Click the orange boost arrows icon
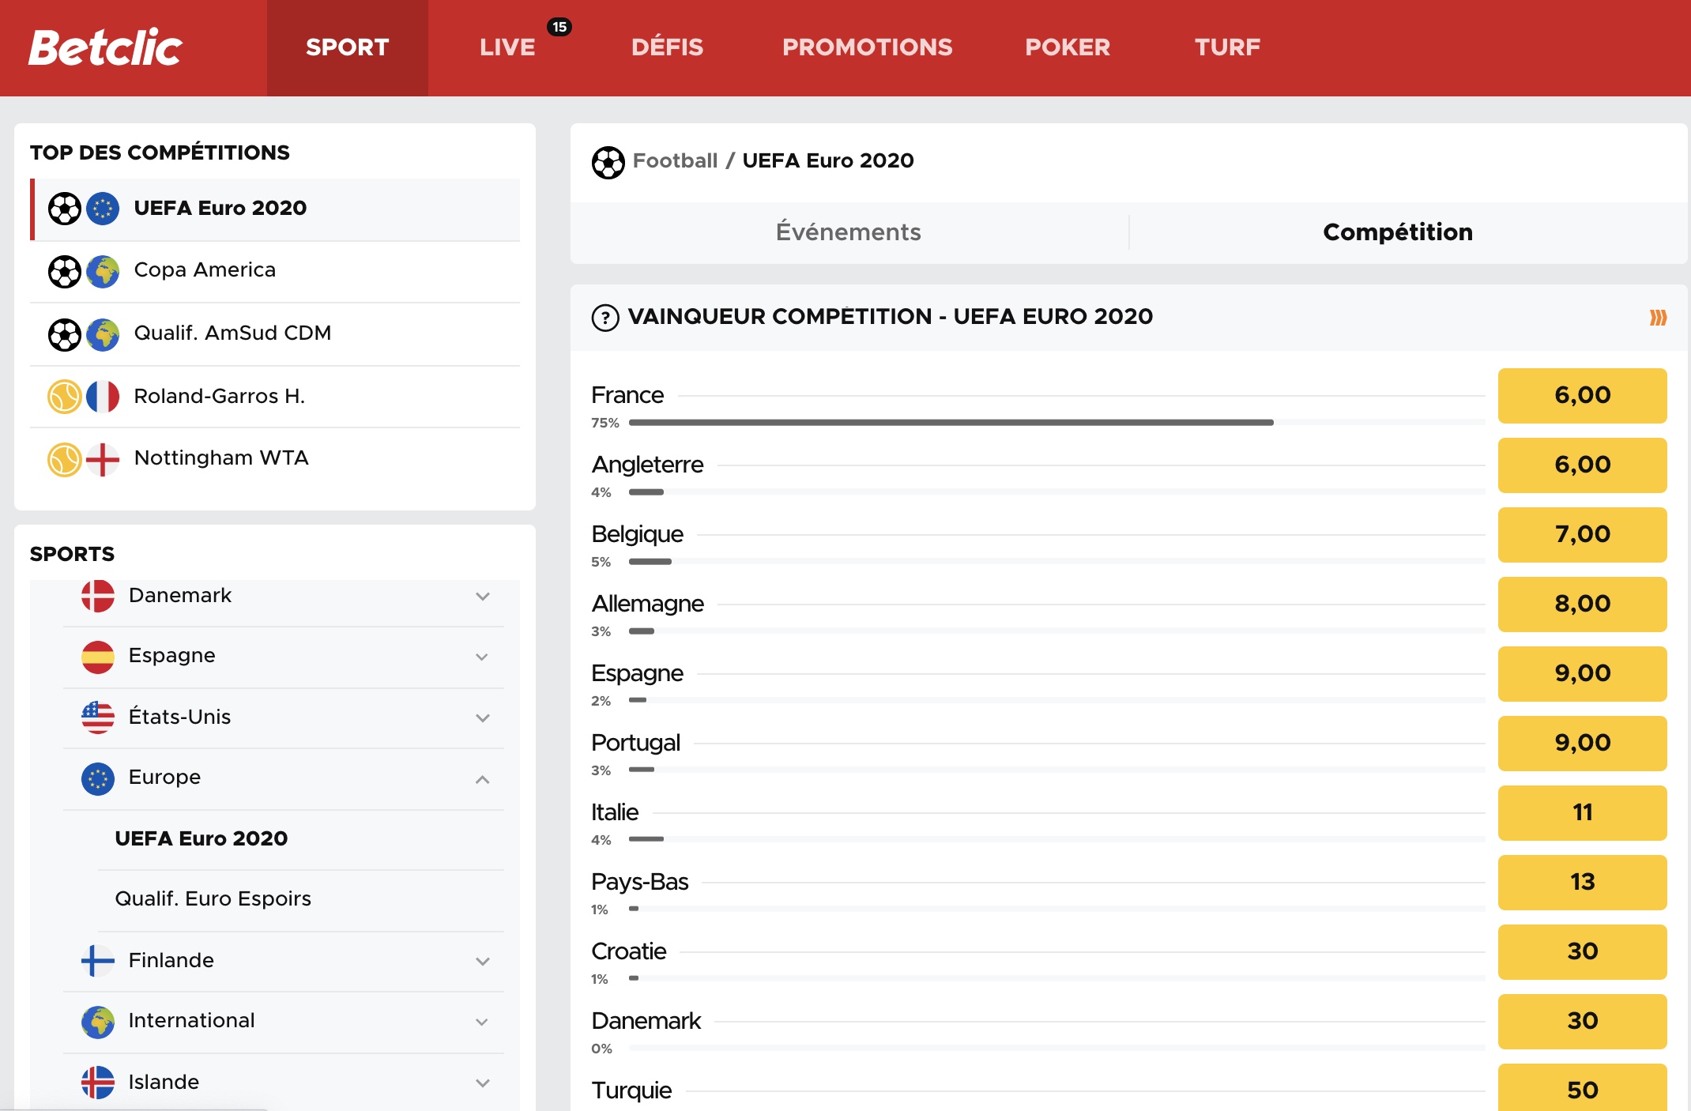Screen dimensions: 1691x1111 click(x=1658, y=318)
